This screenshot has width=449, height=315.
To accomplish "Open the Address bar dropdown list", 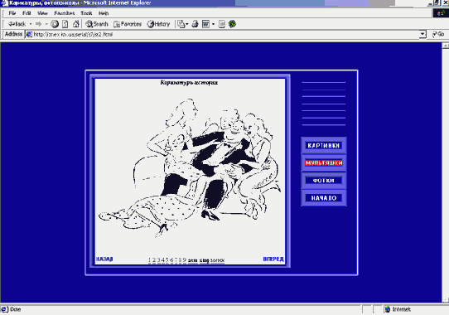I will pyautogui.click(x=422, y=34).
